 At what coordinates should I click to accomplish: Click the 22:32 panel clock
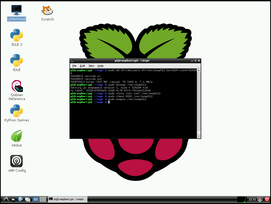click(x=252, y=200)
